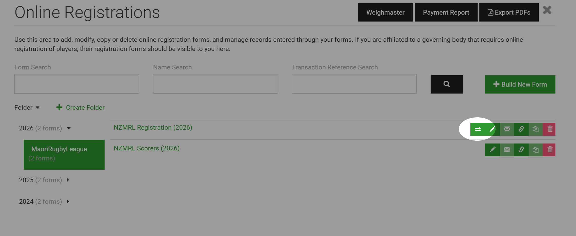
Task: Open the NZMRL Scorers (2026) form link
Action: (x=147, y=148)
